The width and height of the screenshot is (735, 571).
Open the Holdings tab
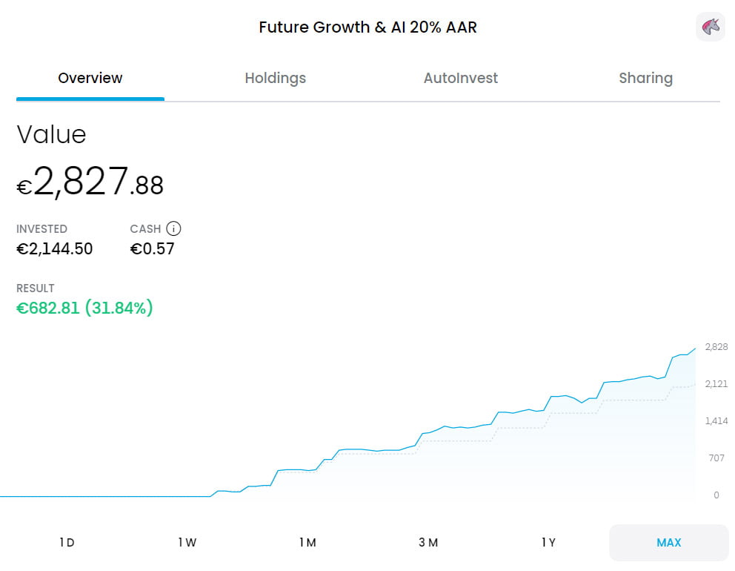(275, 78)
